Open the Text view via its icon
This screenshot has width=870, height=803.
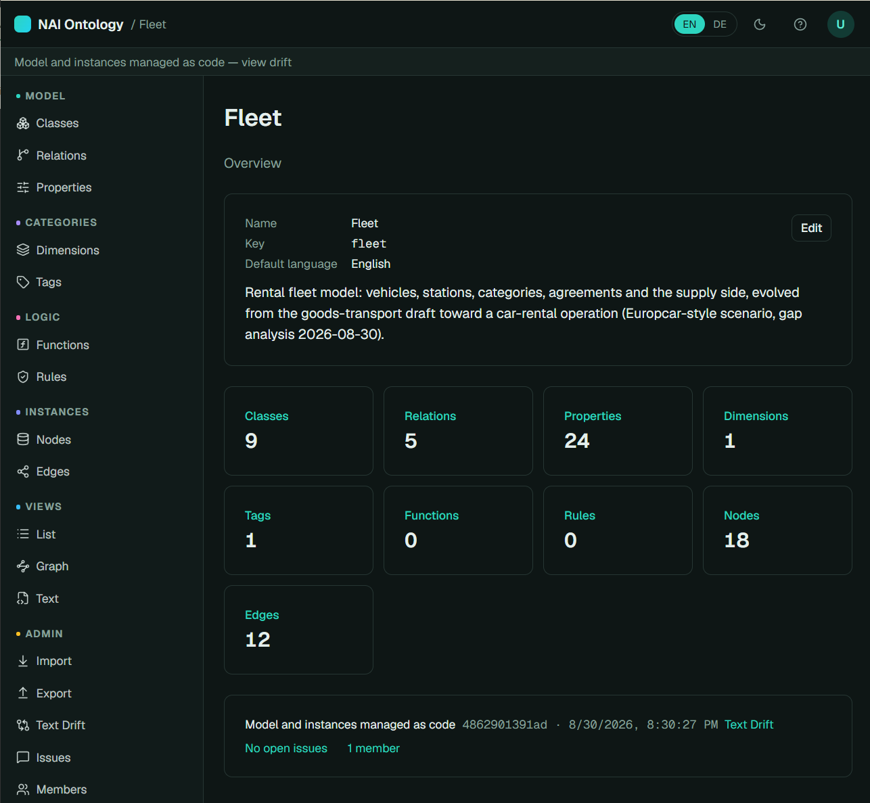[23, 599]
